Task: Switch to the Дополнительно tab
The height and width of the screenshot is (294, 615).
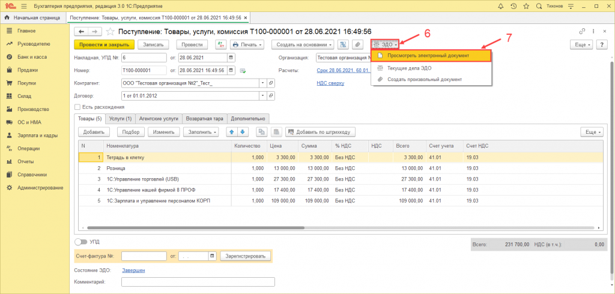Action: [x=248, y=118]
